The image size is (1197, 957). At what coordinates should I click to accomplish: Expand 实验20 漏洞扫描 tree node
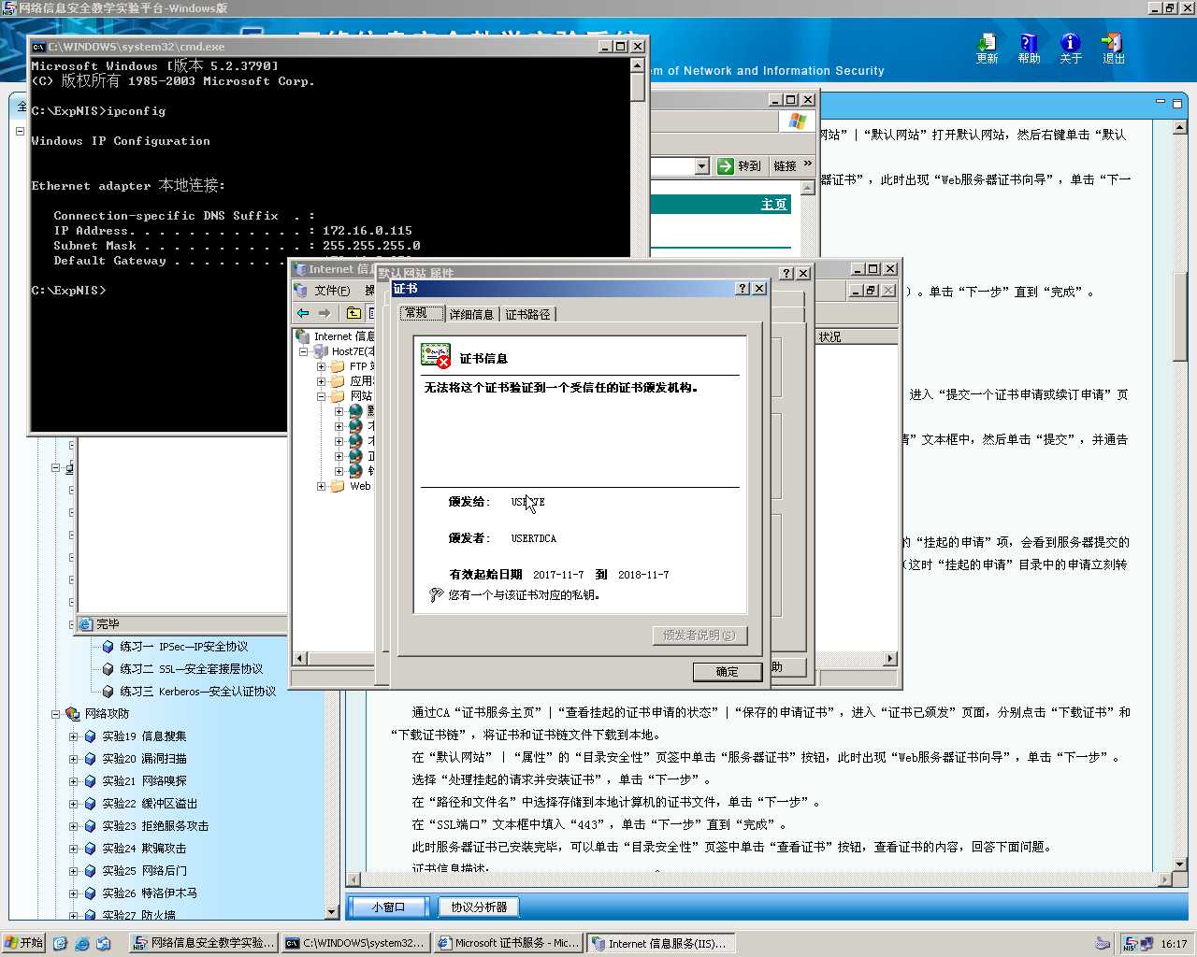pos(74,759)
